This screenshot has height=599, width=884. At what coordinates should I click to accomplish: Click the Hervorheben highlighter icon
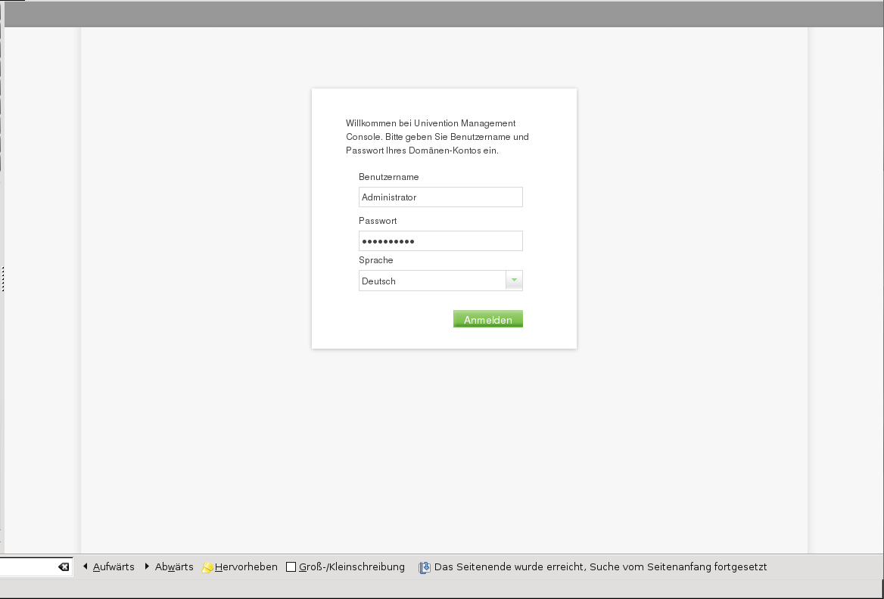(x=207, y=567)
